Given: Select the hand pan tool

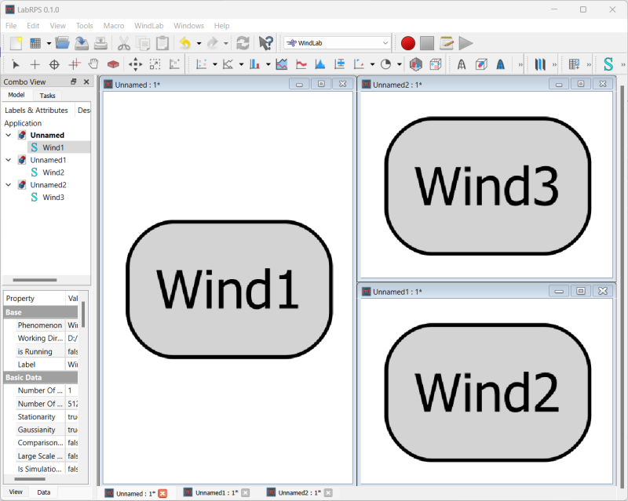Looking at the screenshot, I should pos(93,64).
